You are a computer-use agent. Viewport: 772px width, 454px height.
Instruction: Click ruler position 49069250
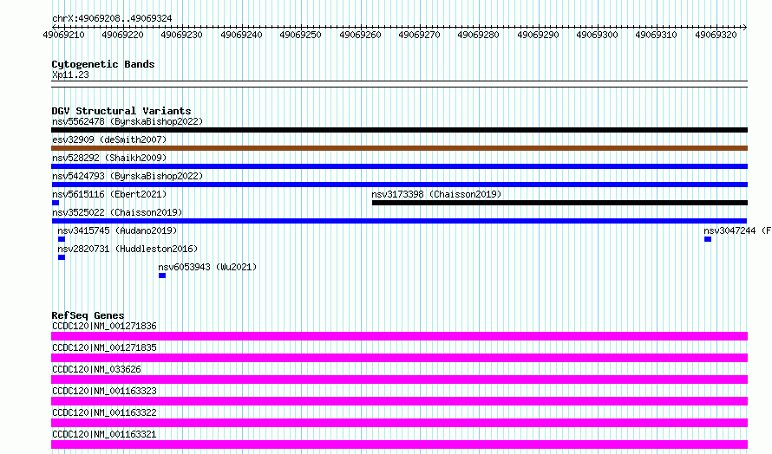(300, 35)
